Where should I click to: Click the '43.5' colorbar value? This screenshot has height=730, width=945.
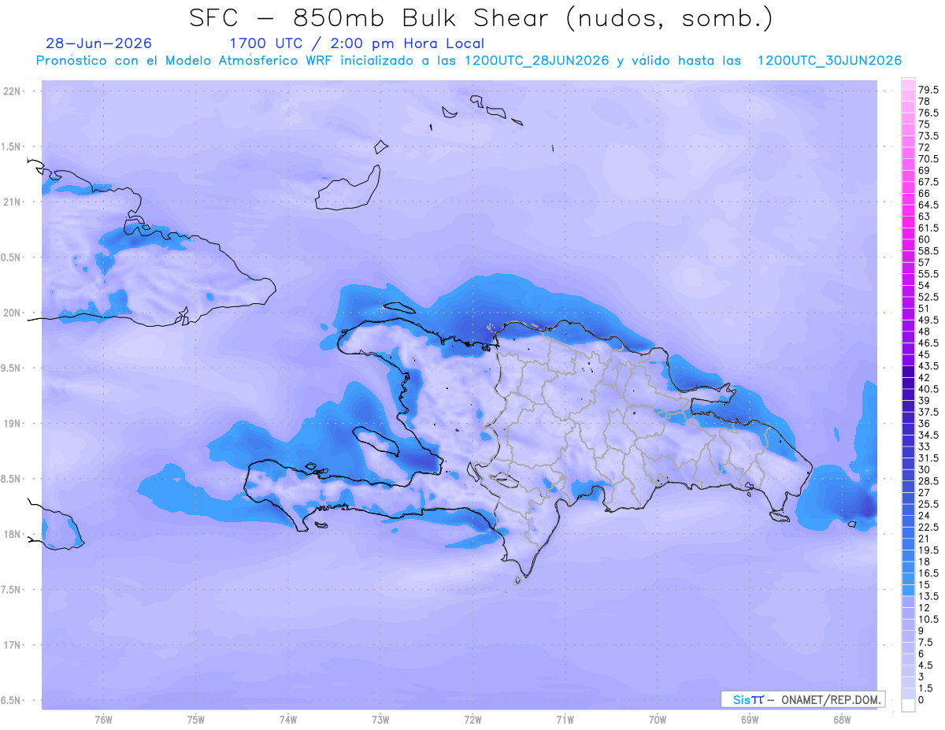(929, 365)
